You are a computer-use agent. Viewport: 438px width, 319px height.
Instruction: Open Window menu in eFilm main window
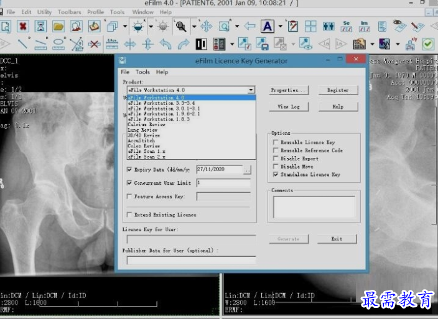point(142,12)
